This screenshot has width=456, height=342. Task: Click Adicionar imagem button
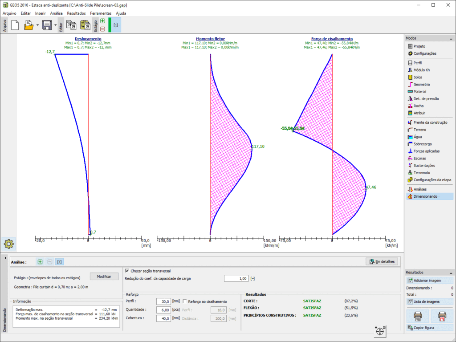[430, 281]
